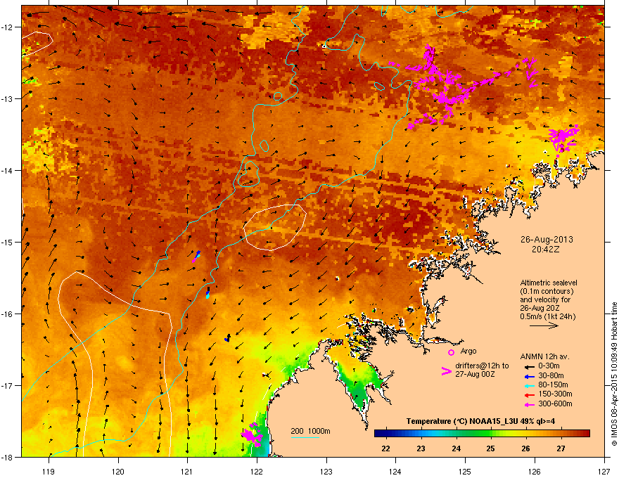Click the latitude axis label -12
Screen dimensions: 619x478
7,27
